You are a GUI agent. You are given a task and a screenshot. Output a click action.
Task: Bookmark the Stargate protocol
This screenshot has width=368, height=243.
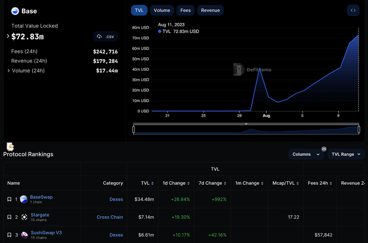point(9,217)
